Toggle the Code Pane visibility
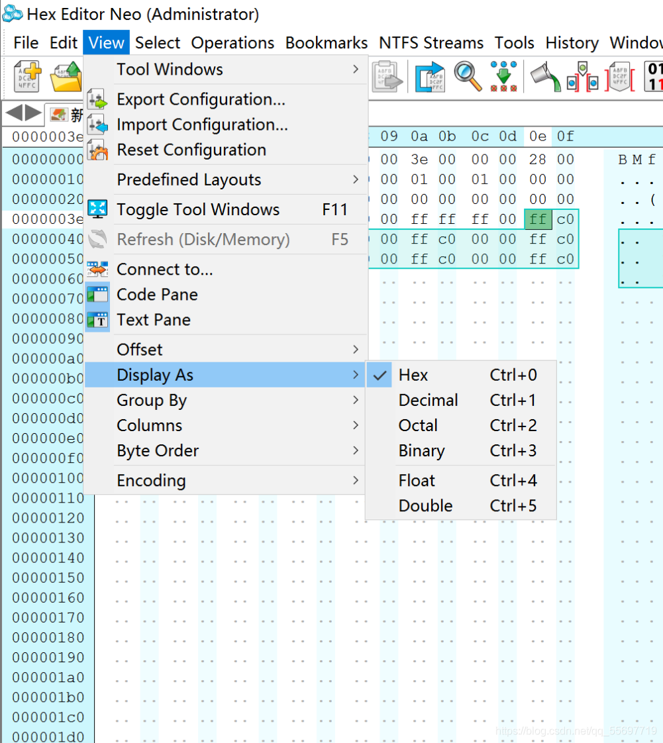The height and width of the screenshot is (743, 663). pyautogui.click(x=226, y=295)
